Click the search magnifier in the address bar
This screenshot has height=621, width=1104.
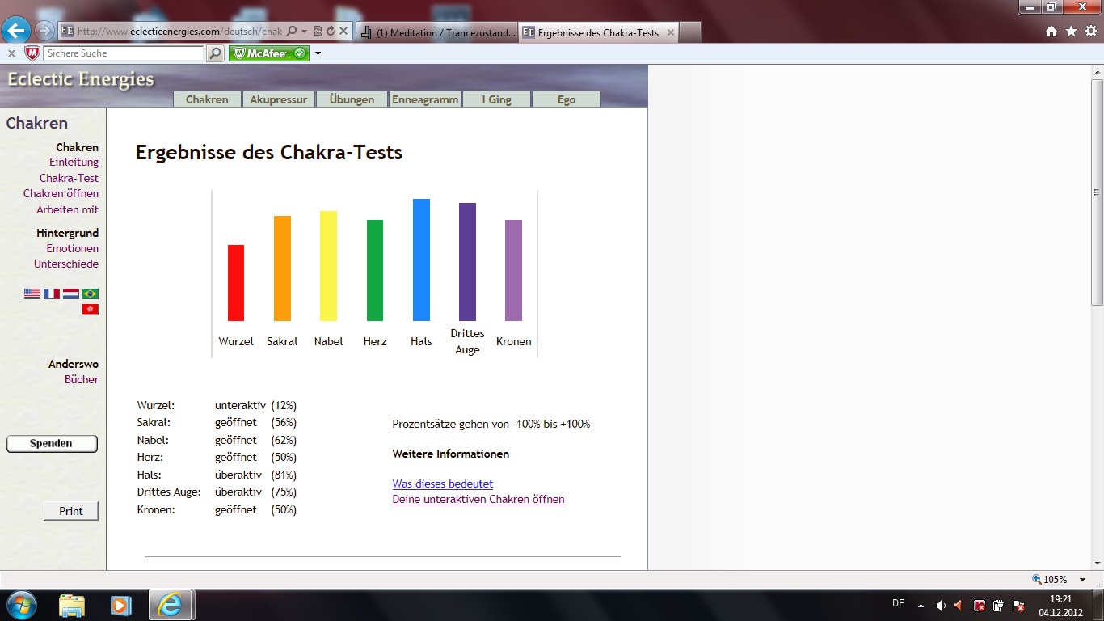point(292,32)
